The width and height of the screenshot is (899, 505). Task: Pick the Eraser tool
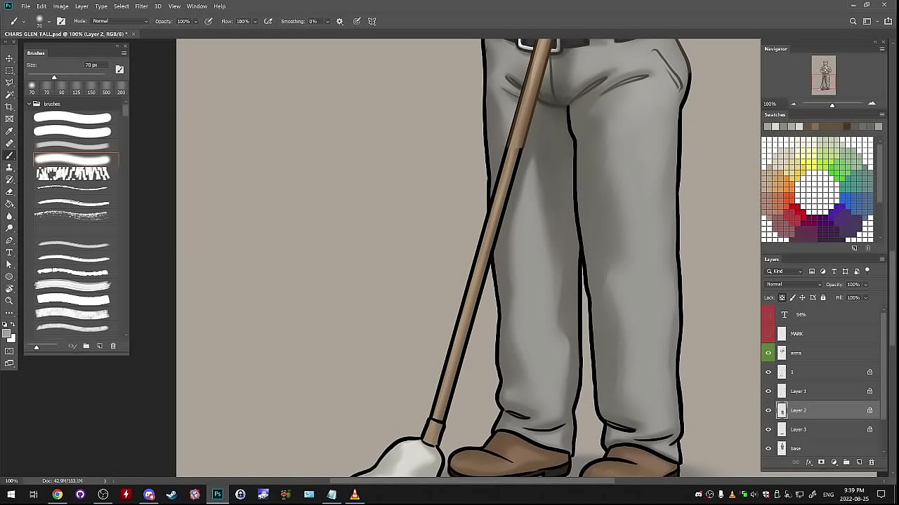9,191
